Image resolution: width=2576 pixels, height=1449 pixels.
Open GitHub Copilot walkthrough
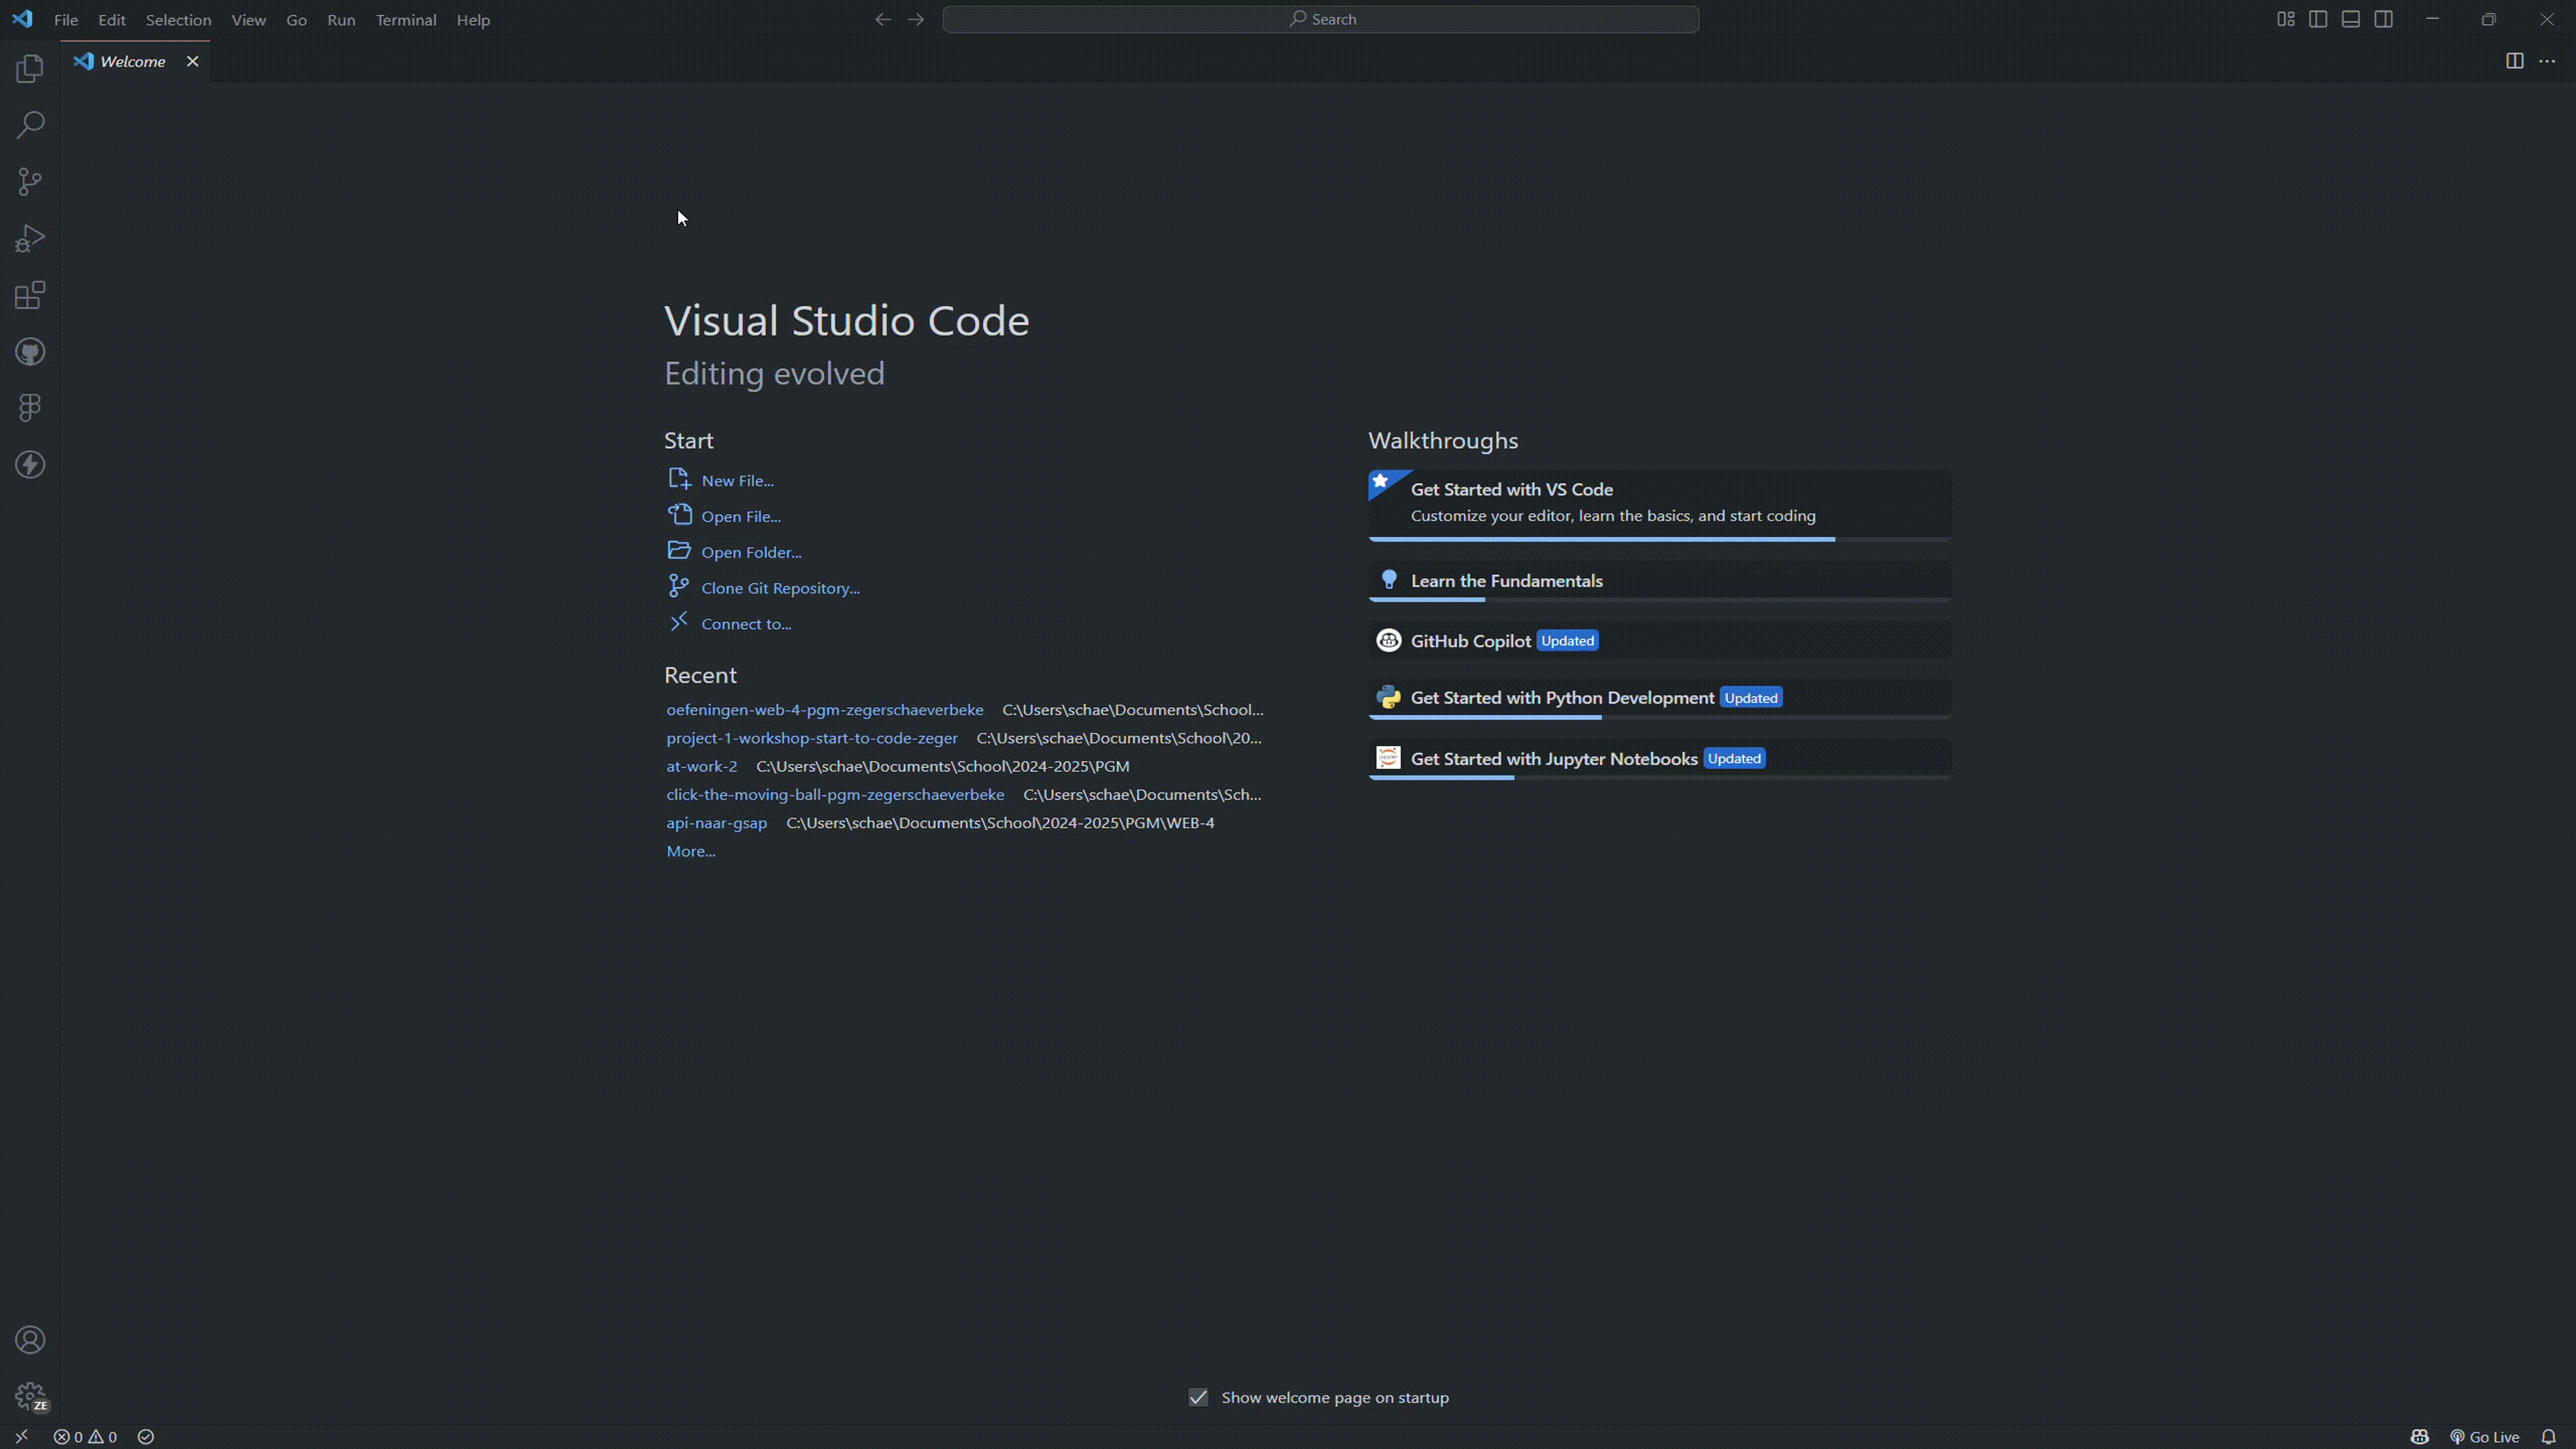1659,640
